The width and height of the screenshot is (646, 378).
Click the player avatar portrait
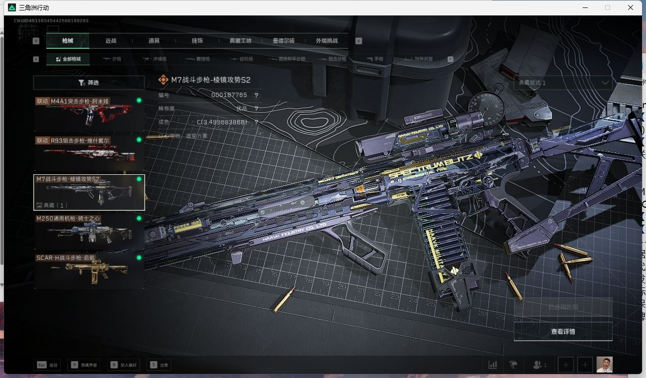tap(604, 365)
